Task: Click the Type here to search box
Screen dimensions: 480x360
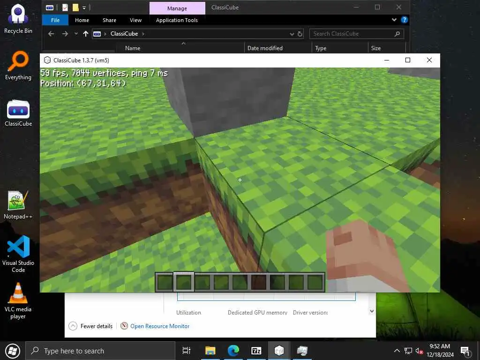Action: click(100, 351)
